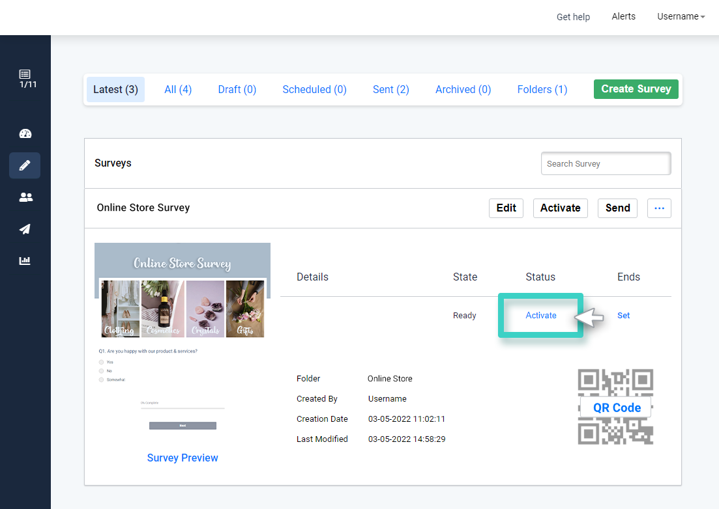The height and width of the screenshot is (509, 719).
Task: Click the Online Store folder value
Action: pos(390,379)
